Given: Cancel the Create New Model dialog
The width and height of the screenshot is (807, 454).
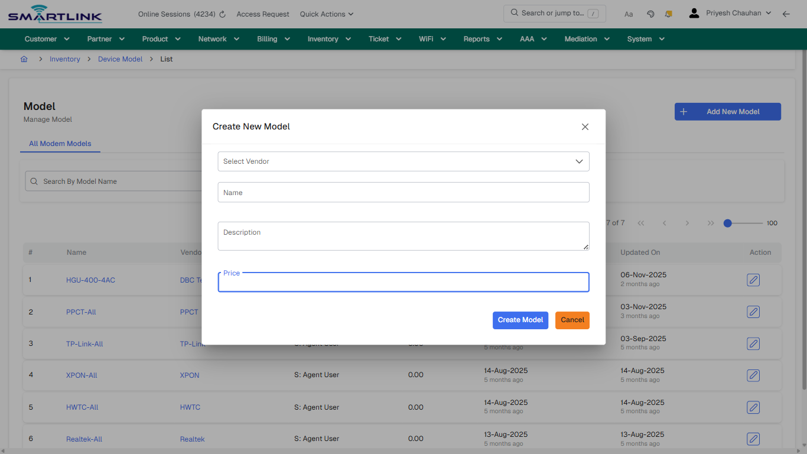Looking at the screenshot, I should 572,320.
